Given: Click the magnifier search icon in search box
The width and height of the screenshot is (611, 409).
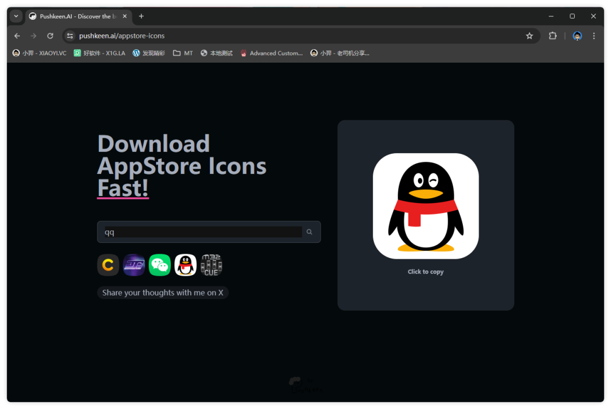Looking at the screenshot, I should (x=309, y=232).
